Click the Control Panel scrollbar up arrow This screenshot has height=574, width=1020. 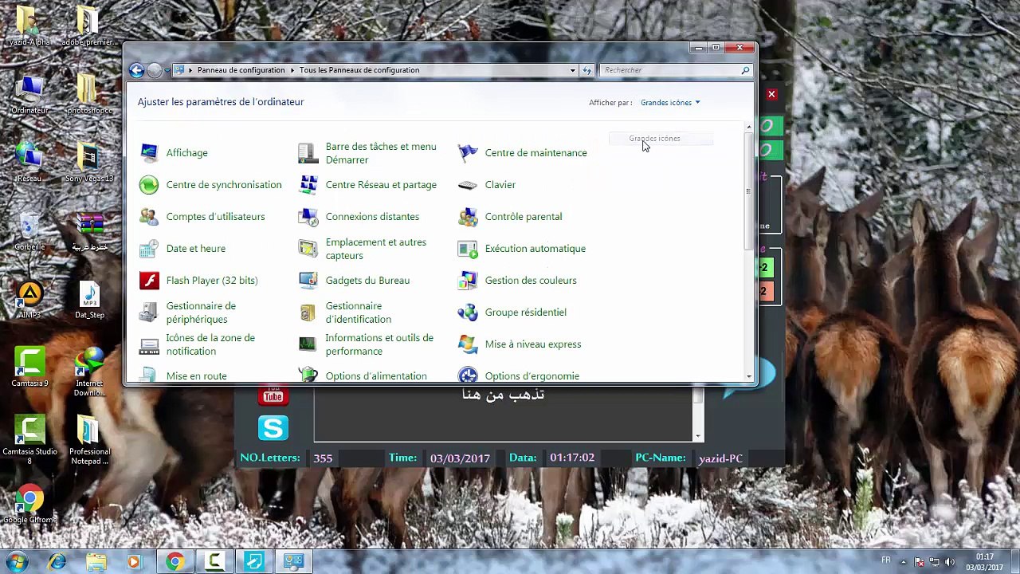pos(748,128)
